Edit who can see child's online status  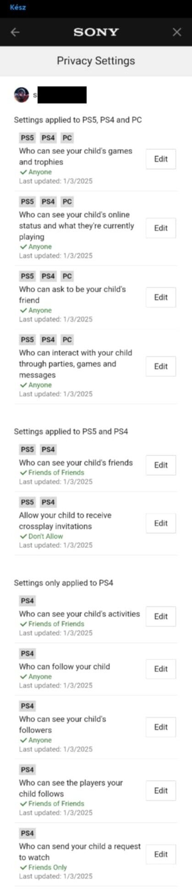point(161,228)
